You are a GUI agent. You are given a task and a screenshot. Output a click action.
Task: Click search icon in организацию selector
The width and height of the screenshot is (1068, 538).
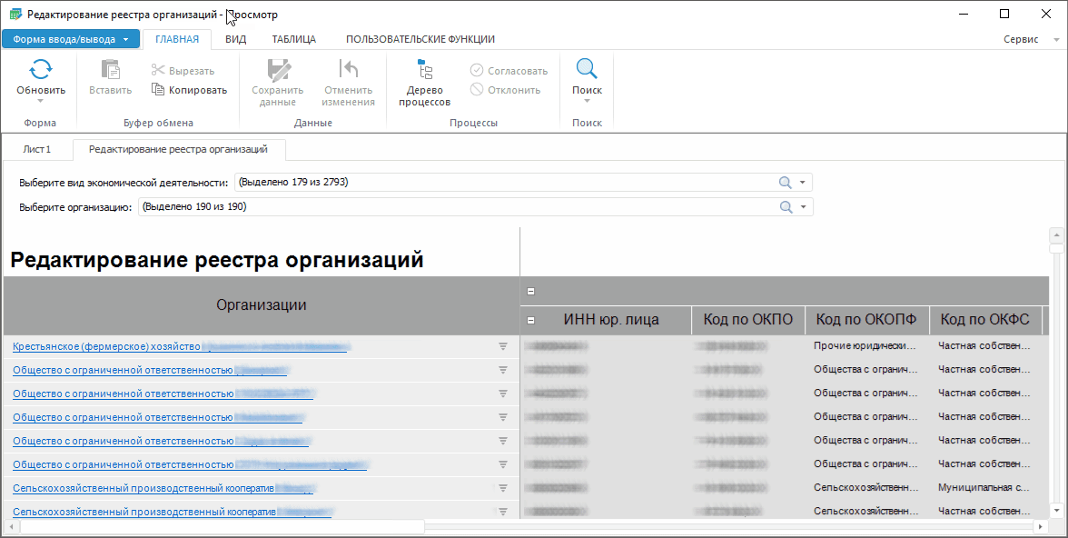coord(786,207)
